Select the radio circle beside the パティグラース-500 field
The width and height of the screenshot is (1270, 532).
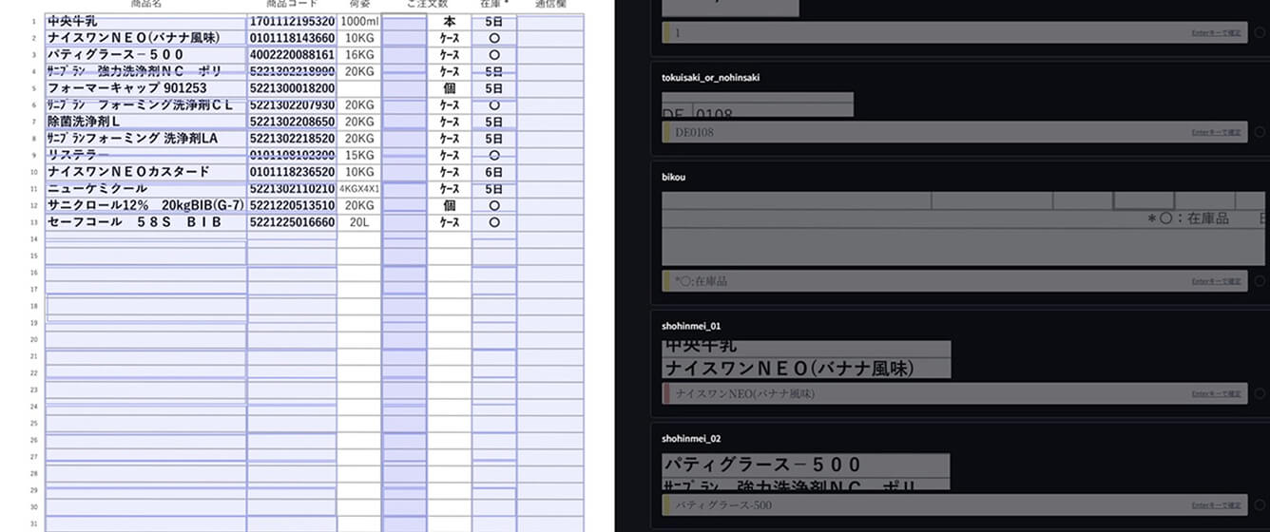tap(1260, 504)
